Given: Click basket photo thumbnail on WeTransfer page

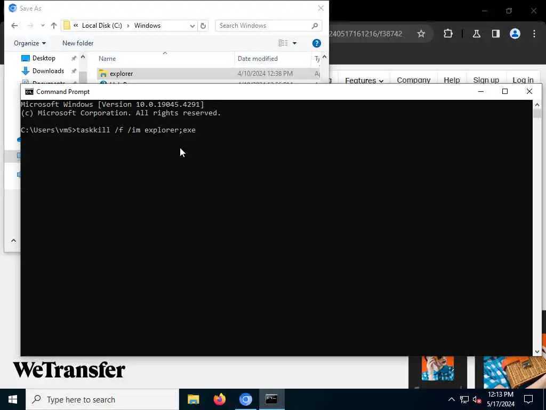Looking at the screenshot, I should (515, 372).
